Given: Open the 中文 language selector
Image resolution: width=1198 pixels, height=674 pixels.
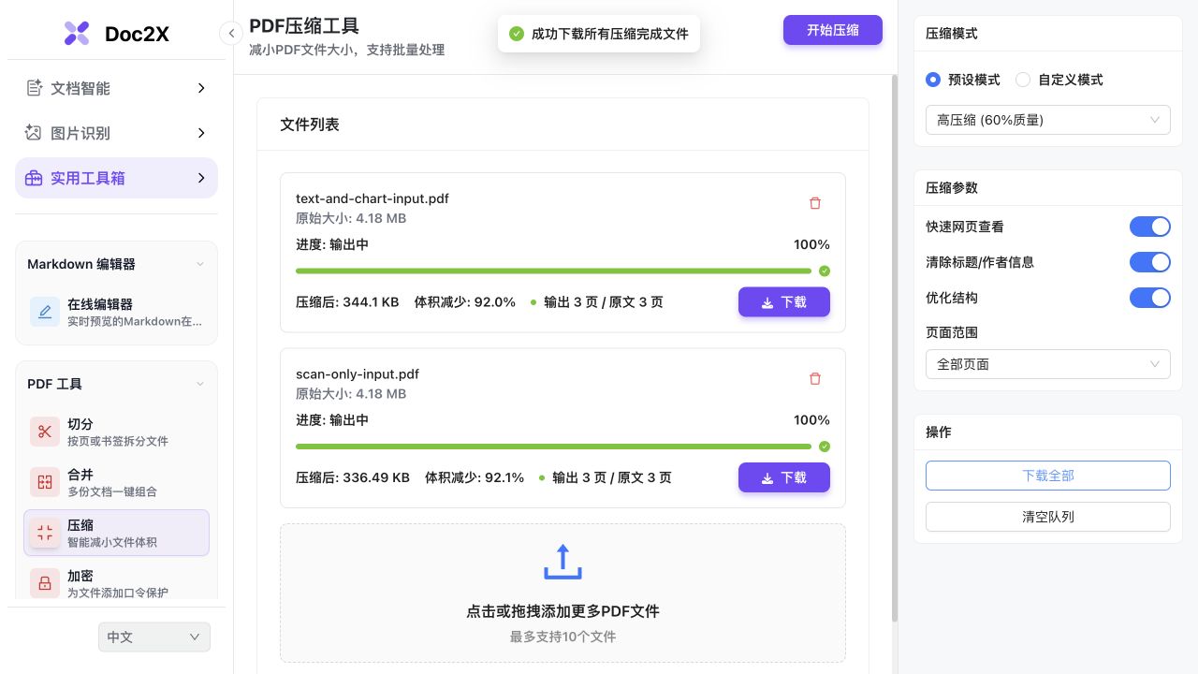Looking at the screenshot, I should pos(154,637).
